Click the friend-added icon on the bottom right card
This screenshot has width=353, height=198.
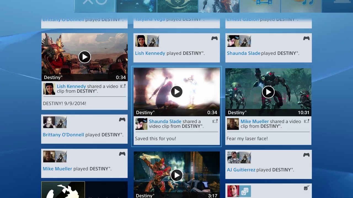tap(306, 188)
